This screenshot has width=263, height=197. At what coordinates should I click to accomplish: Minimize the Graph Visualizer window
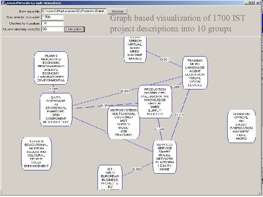point(246,3)
